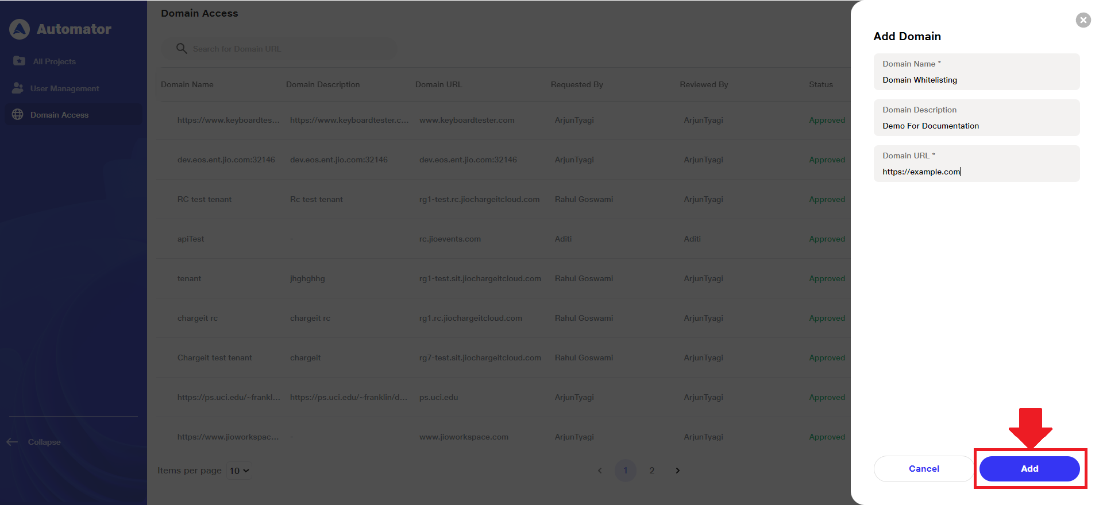Screen dimensions: 1103x505
Task: Open User Management menu item
Action: 64,88
